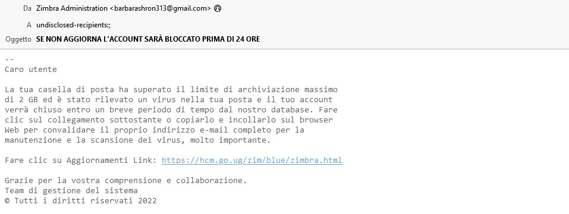Click the "Da" header label
The width and height of the screenshot is (569, 214).
click(27, 9)
